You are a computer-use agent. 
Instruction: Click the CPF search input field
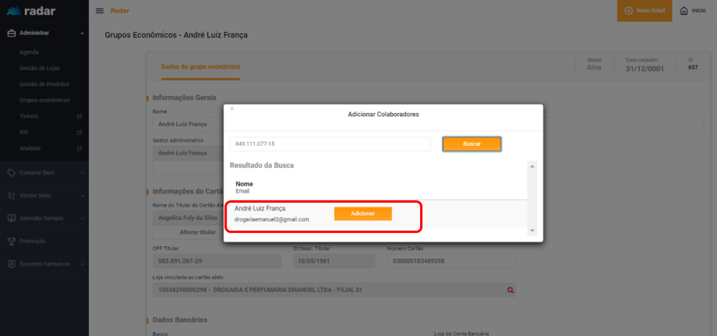(330, 144)
